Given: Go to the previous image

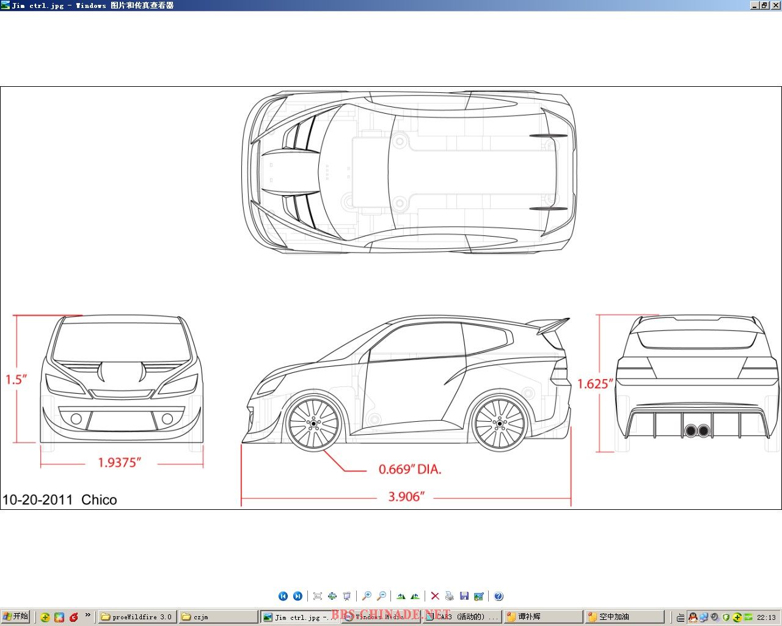Looking at the screenshot, I should click(283, 596).
